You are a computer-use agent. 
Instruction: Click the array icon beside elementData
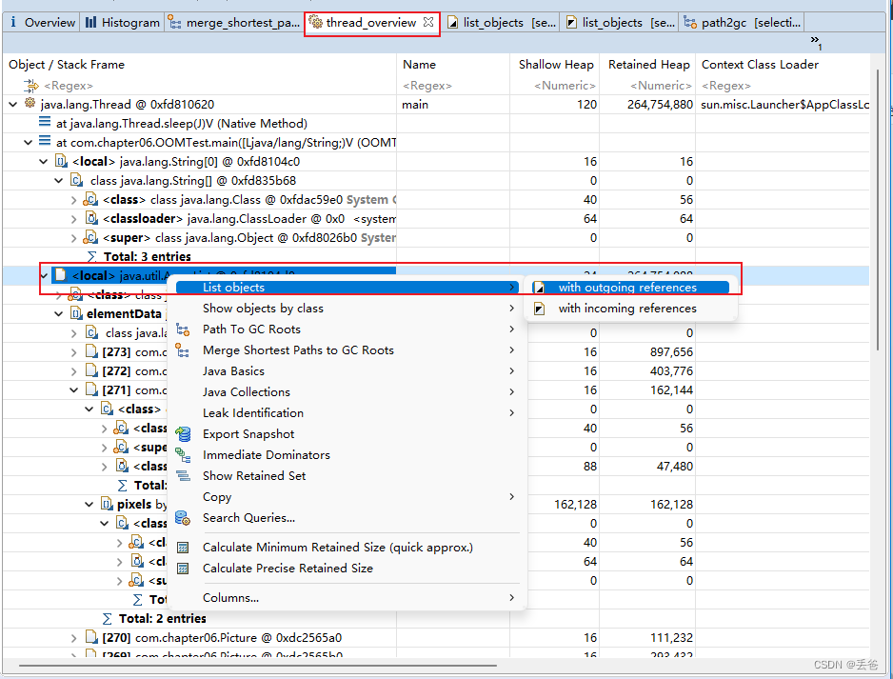click(x=76, y=313)
